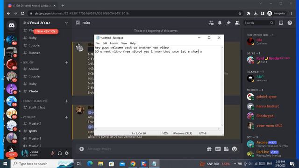Select member gabriel_syme in member list
Screen dimensions: 299x168
point(266,97)
